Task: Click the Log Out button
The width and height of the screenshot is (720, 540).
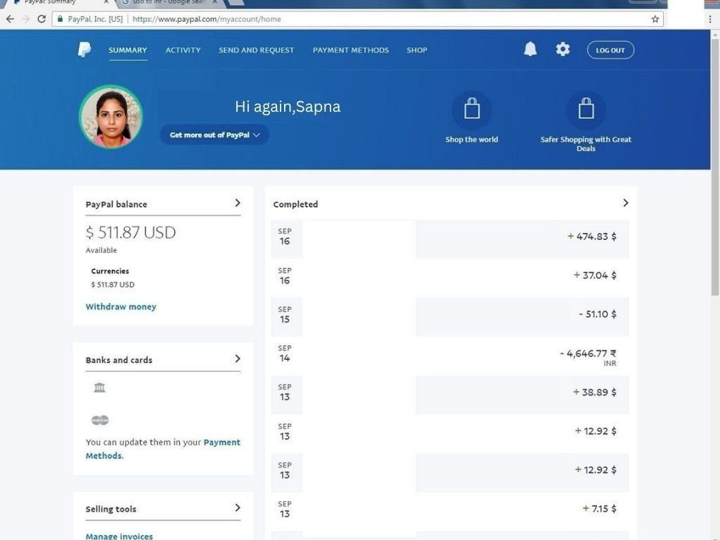Action: point(610,50)
